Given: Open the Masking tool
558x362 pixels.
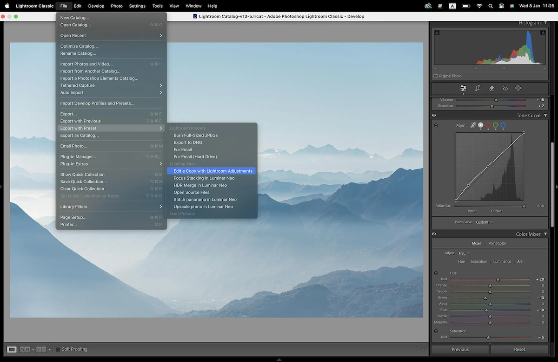Looking at the screenshot, I should point(518,88).
